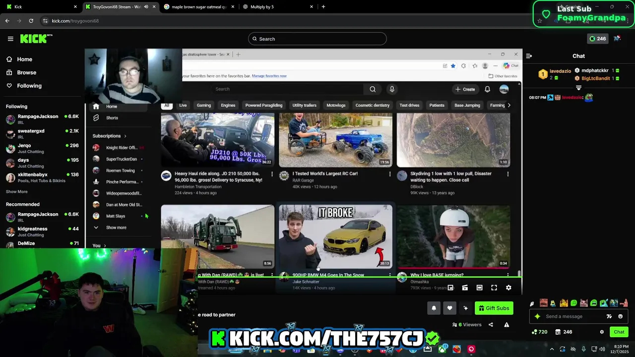Click Edge favorites star icon in stream
Screen dimensions: 635x357
(453, 66)
